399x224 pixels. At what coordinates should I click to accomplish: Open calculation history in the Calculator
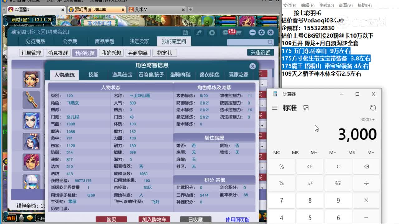pos(373,108)
